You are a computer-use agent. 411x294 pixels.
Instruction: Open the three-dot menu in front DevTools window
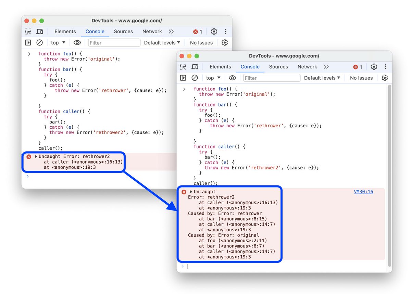(x=386, y=67)
